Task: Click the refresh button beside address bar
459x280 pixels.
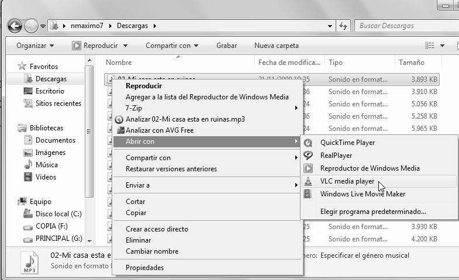Action: point(343,26)
